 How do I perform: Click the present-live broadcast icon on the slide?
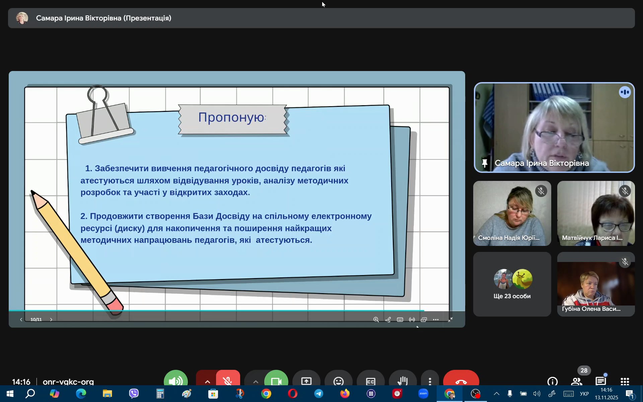[x=412, y=320]
